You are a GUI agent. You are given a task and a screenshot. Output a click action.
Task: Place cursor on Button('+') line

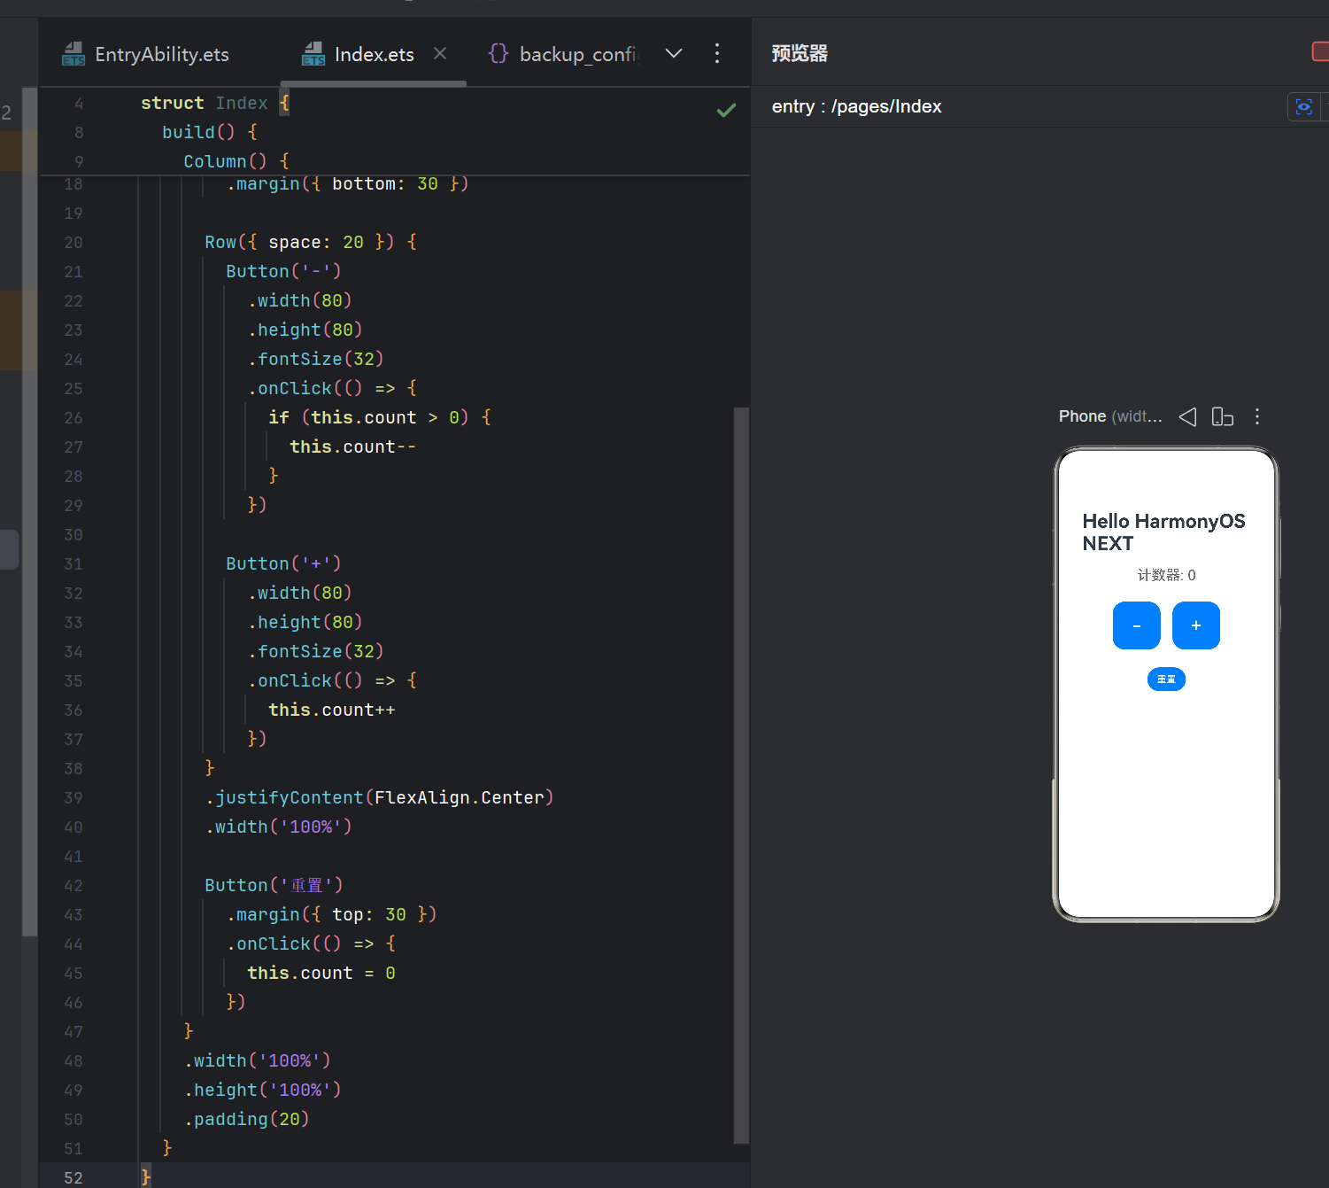[283, 563]
